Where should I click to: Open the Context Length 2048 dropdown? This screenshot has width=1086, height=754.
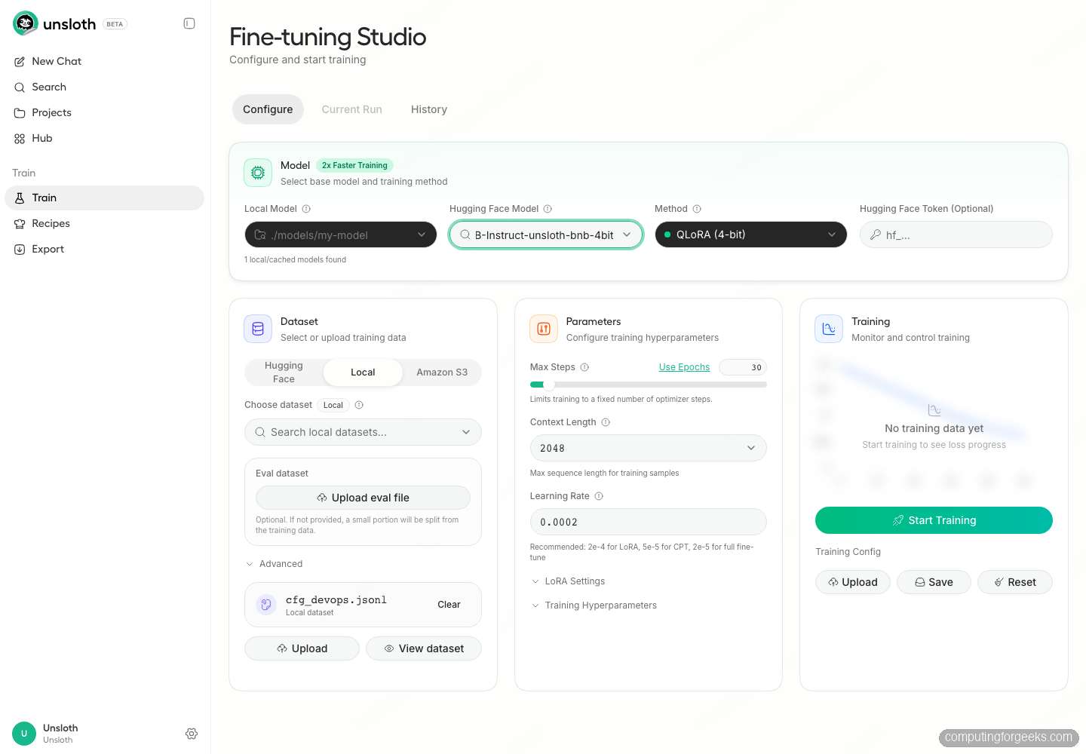click(x=649, y=448)
